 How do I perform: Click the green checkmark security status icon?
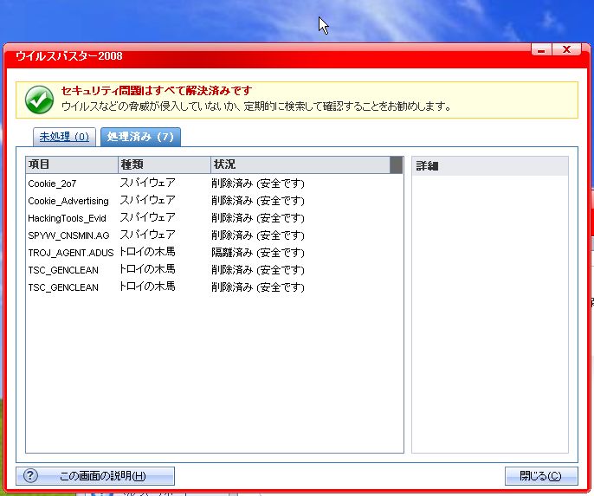[x=39, y=100]
